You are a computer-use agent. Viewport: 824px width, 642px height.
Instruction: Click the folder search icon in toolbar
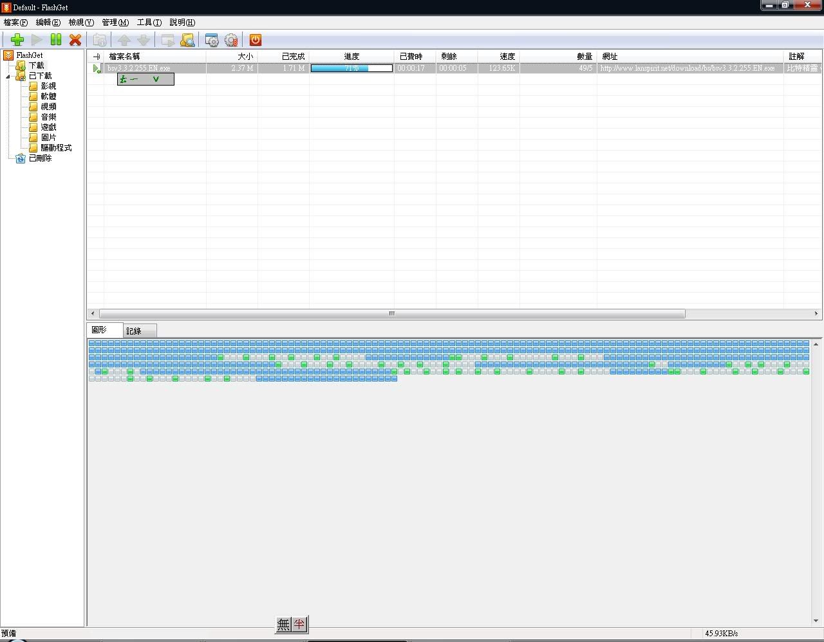pos(187,40)
